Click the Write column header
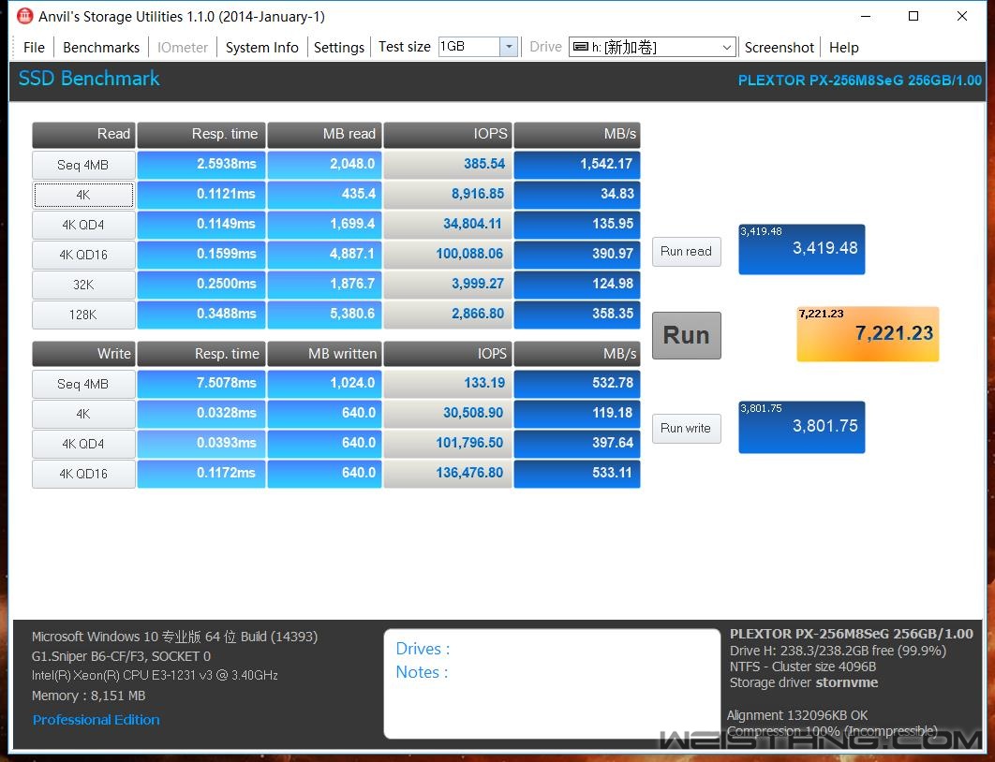995x762 pixels. [83, 354]
